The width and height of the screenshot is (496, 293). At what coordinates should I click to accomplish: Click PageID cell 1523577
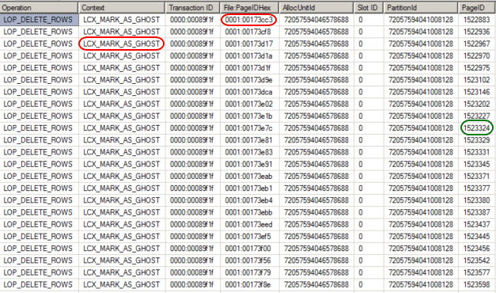[x=477, y=272]
